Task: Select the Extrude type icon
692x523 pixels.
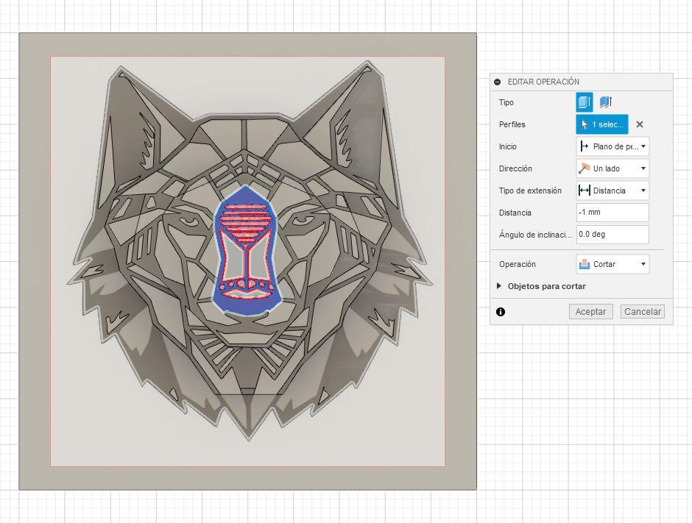Action: 585,102
